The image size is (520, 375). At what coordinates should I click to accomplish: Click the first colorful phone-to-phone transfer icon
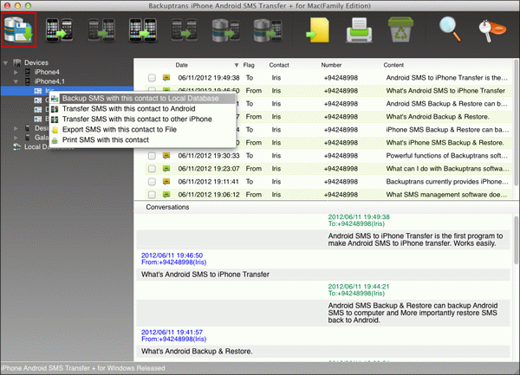pyautogui.click(x=59, y=30)
